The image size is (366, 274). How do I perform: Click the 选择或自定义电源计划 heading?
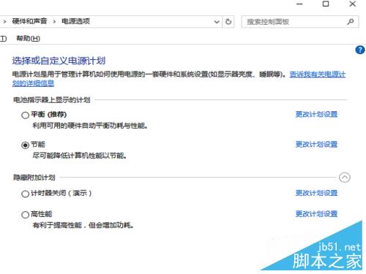(59, 61)
